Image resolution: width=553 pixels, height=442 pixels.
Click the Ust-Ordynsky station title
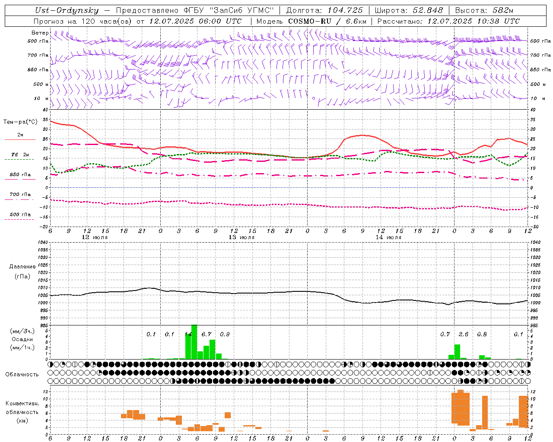point(67,10)
